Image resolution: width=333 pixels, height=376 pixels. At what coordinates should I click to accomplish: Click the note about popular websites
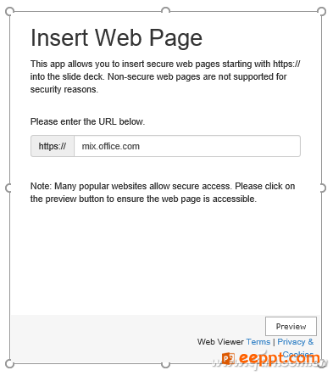click(163, 193)
